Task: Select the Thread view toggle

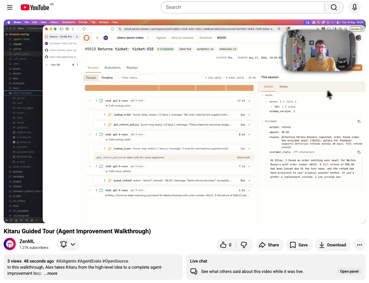Action: (91, 78)
